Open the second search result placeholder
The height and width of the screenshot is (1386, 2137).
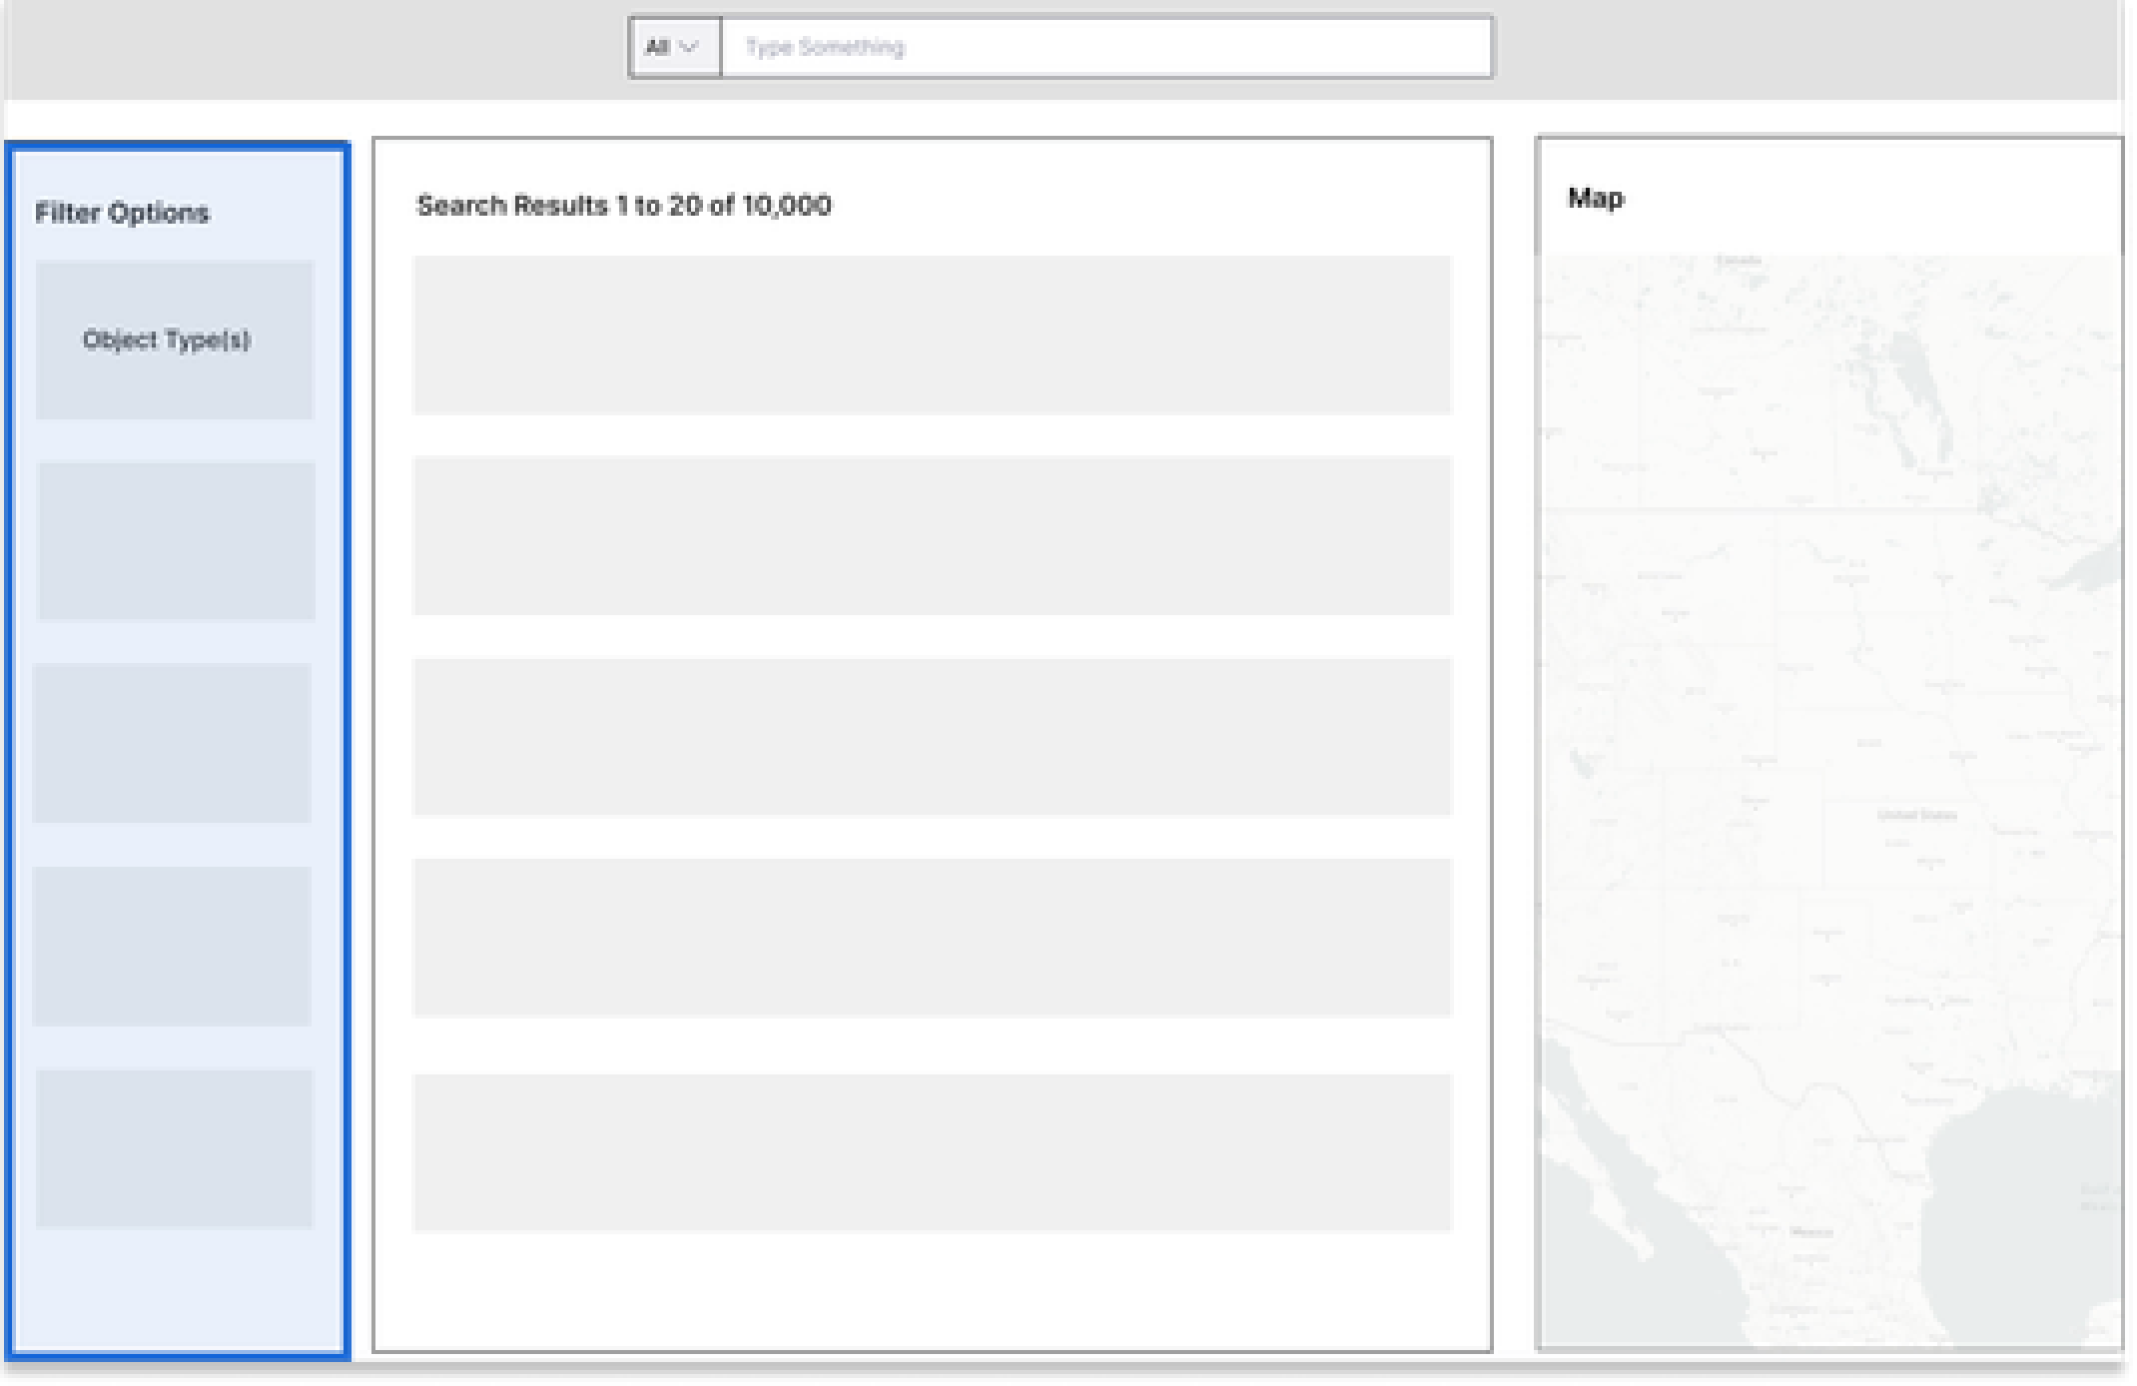click(931, 536)
